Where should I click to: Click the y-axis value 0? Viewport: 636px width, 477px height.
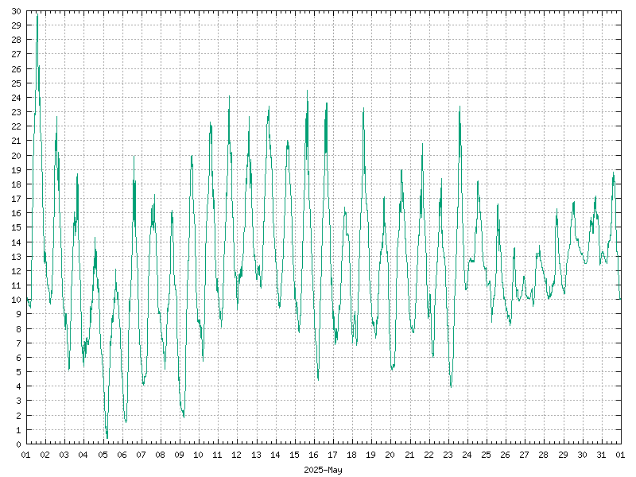click(x=18, y=444)
